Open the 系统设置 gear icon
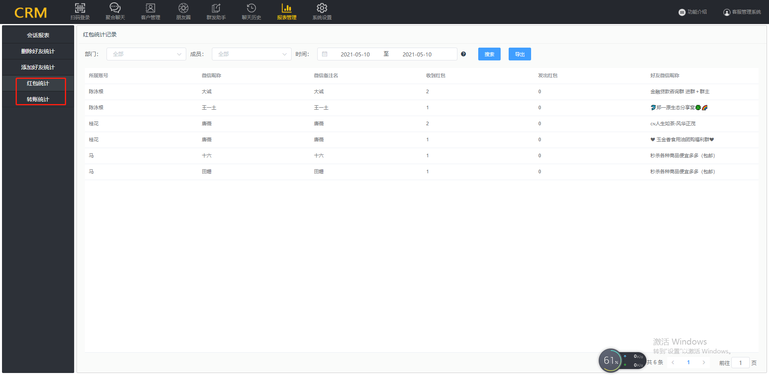 [322, 8]
